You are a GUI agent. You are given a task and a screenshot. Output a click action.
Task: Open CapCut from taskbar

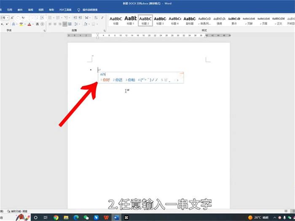126,218
